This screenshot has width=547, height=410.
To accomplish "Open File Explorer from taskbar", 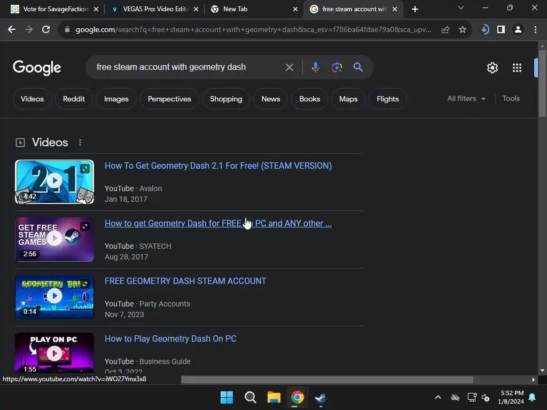I will pos(274,397).
